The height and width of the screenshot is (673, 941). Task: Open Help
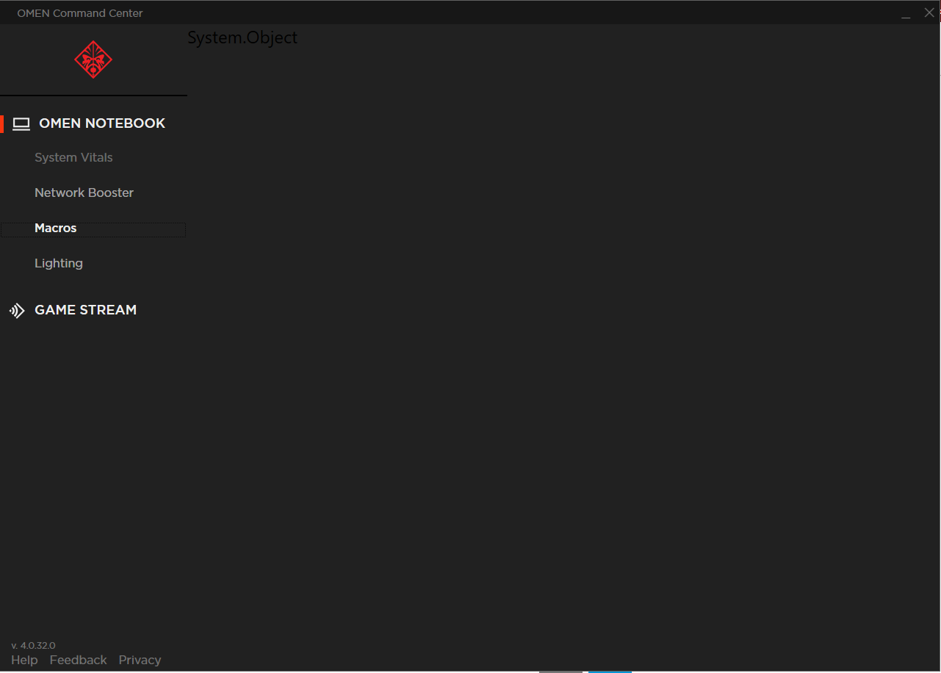point(24,660)
